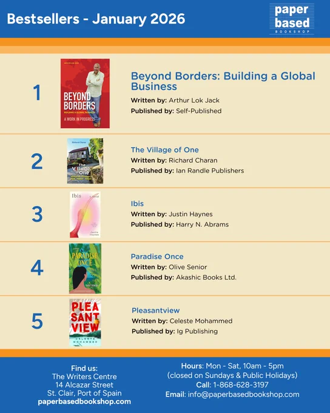330x413 pixels.
Task: Click the author name Celeste Mohammed
Action: [x=201, y=321]
